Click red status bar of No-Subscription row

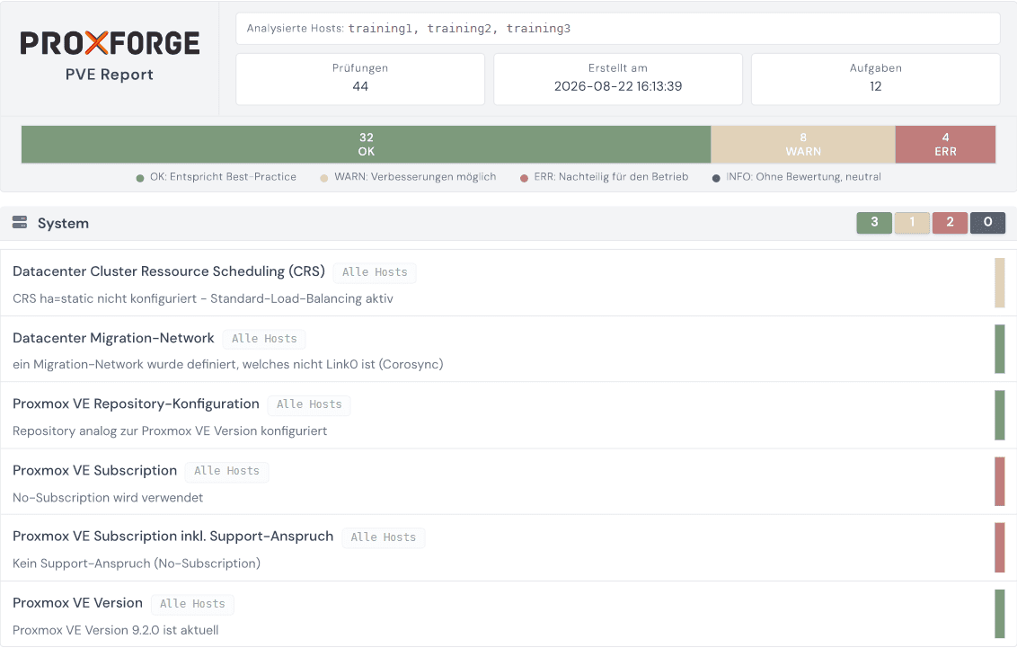(1000, 482)
